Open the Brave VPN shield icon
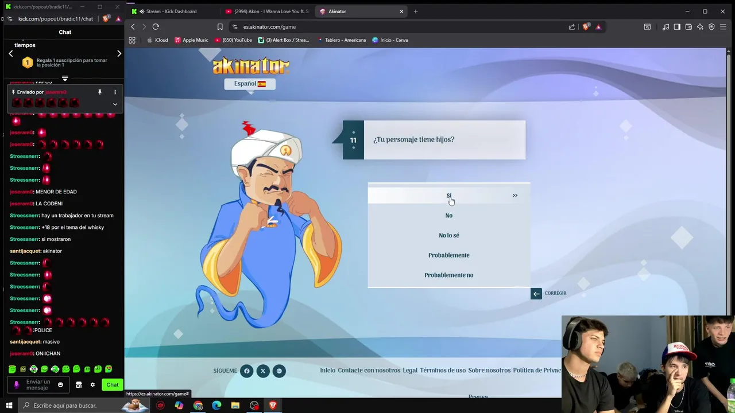The image size is (735, 413). pos(711,27)
